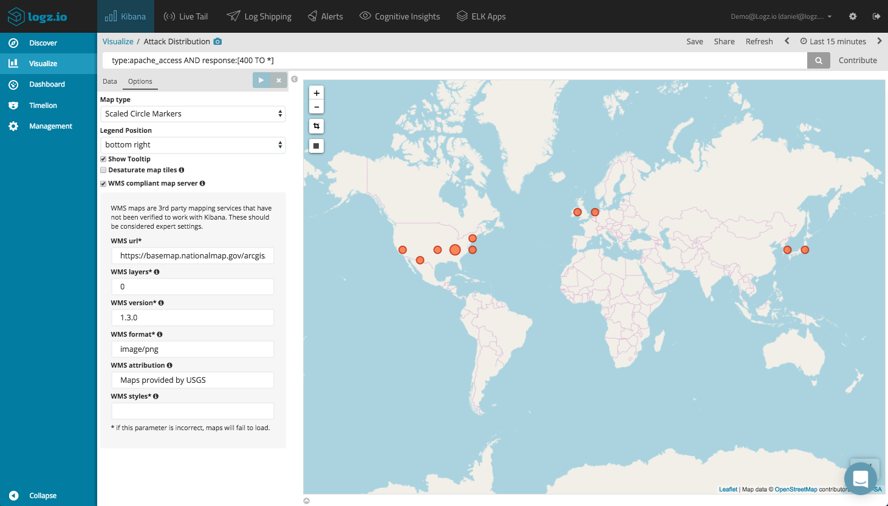
Task: Zoom out on the map
Action: [x=316, y=107]
